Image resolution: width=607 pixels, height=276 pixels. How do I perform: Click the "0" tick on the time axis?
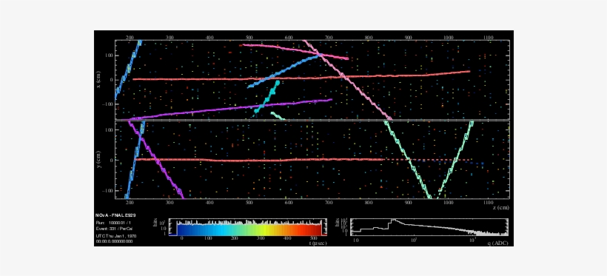pos(181,239)
